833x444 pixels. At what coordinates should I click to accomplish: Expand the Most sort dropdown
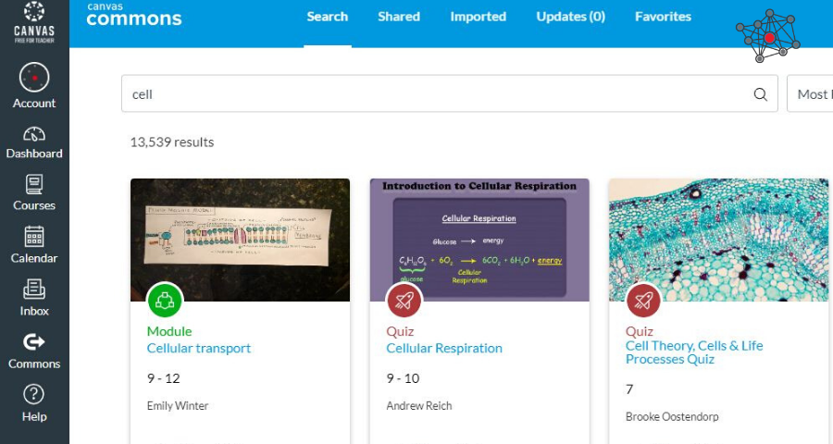click(811, 94)
